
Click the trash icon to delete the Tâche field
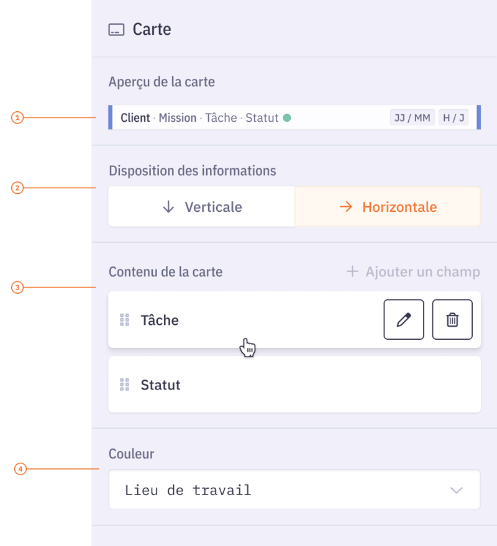pos(452,319)
